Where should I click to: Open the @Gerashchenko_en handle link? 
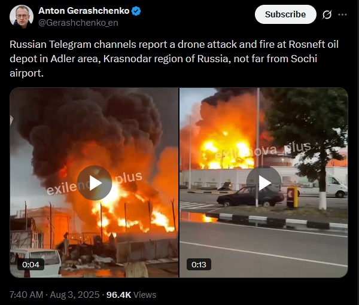[78, 23]
